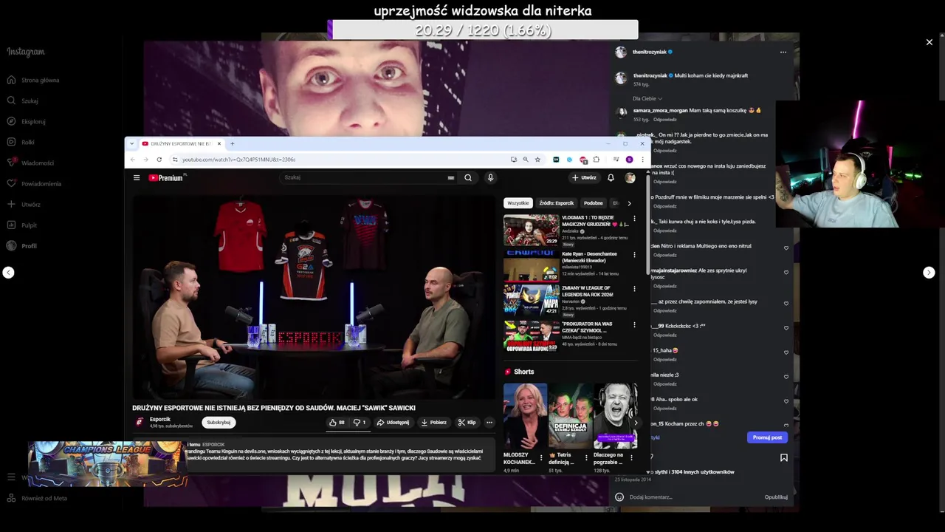Open YouTube notifications bell
This screenshot has height=532, width=945.
click(x=611, y=177)
